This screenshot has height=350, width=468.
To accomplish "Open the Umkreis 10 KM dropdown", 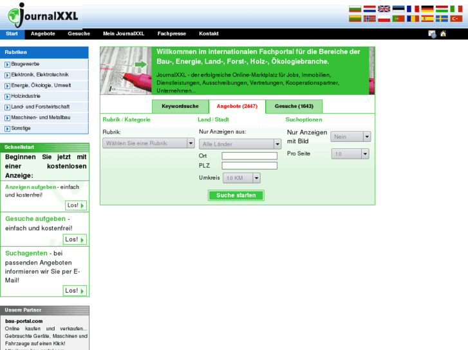I will point(241,178).
